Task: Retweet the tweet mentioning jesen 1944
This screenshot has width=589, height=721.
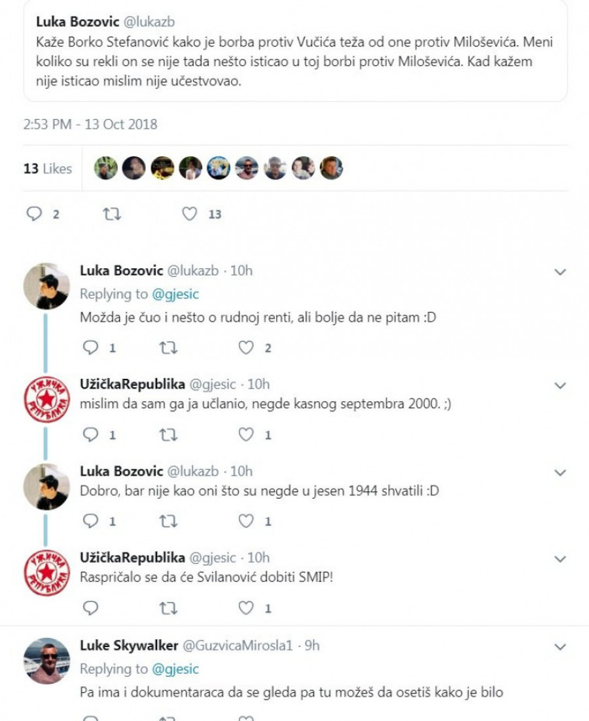Action: [168, 521]
